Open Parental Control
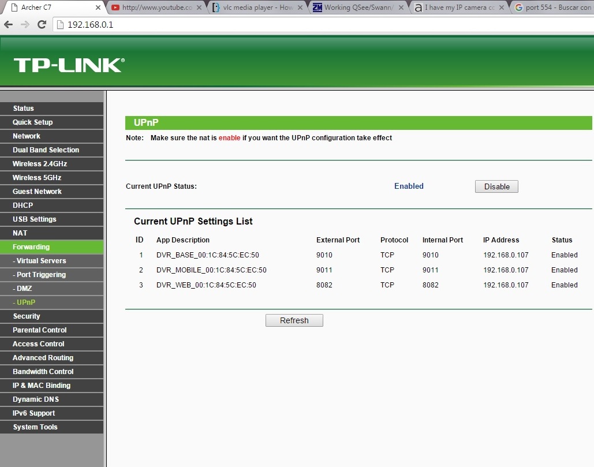The height and width of the screenshot is (467, 594). [51, 330]
